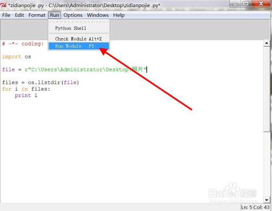The image size is (272, 211).
Task: Open the Format menu
Action: (37, 15)
